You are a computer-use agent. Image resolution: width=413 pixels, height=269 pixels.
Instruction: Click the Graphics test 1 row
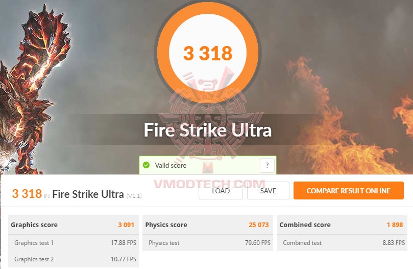click(x=74, y=243)
